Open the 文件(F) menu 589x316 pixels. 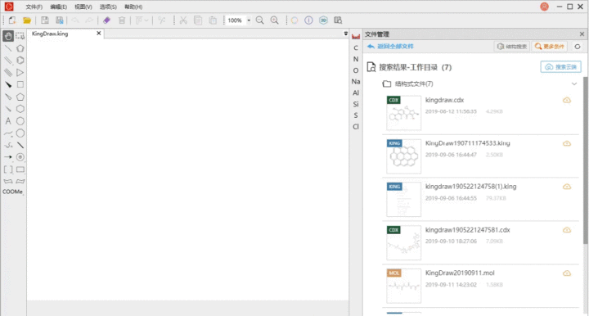click(34, 7)
